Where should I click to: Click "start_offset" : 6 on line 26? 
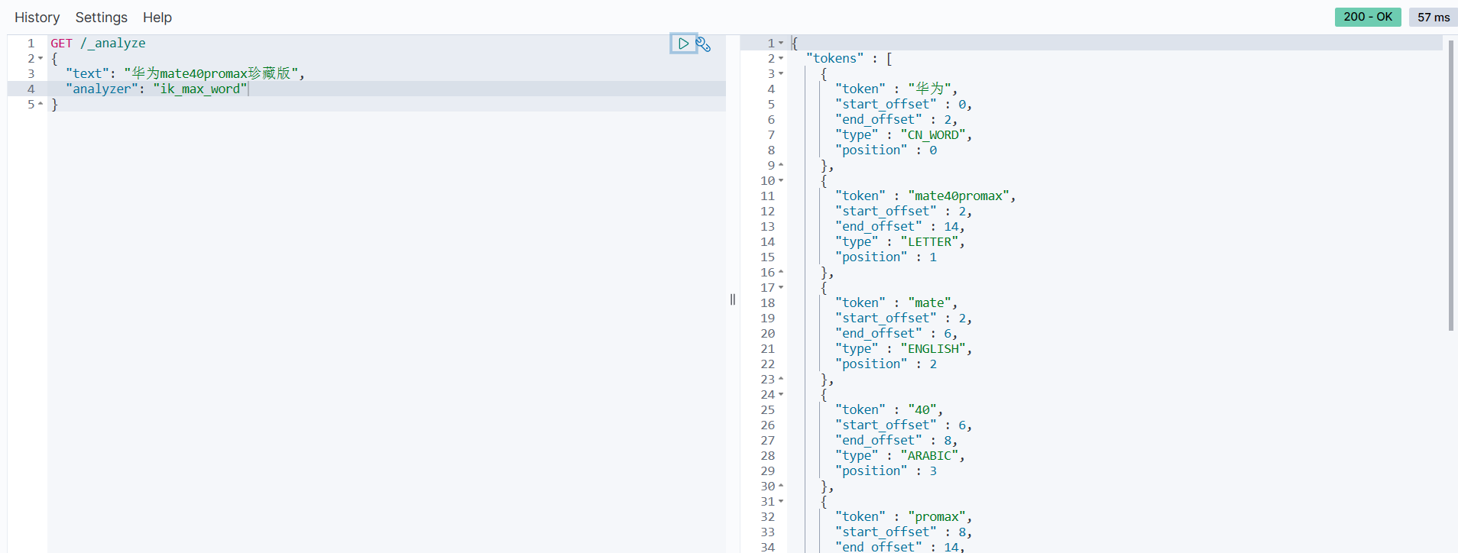[903, 425]
